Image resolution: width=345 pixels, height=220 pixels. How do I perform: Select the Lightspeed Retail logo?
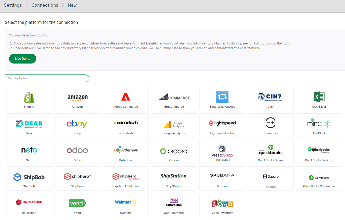click(222, 123)
